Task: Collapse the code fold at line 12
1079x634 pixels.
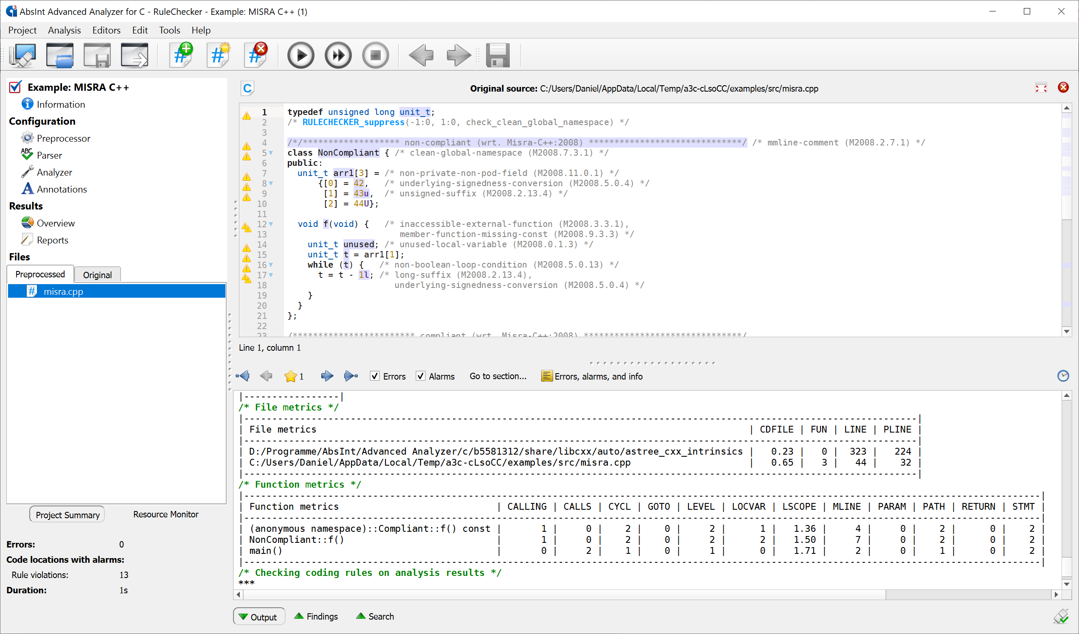Action: (271, 224)
